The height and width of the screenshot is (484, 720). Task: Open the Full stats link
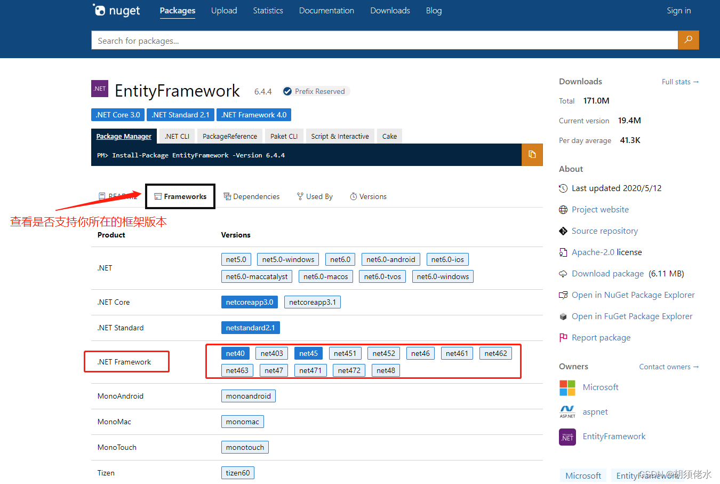pos(680,81)
